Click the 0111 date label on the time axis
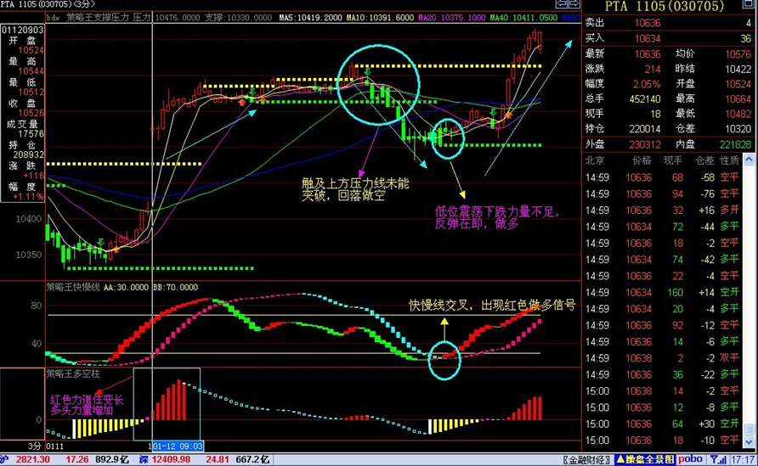Image resolution: width=758 pixels, height=466 pixels. coord(54,446)
